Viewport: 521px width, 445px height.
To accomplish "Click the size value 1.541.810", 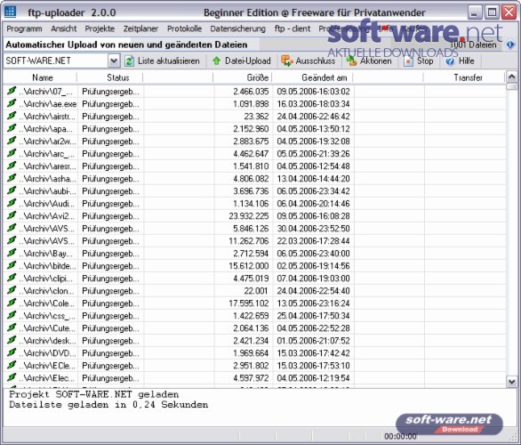I will click(x=251, y=166).
